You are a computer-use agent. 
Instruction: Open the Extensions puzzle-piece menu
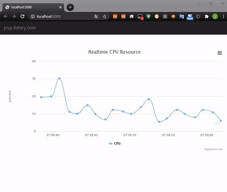point(207,17)
